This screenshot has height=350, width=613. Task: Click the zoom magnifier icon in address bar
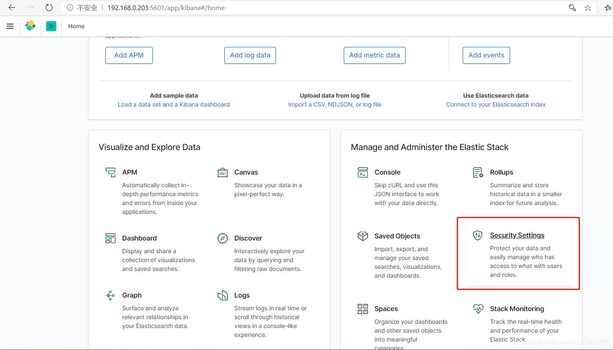[572, 8]
